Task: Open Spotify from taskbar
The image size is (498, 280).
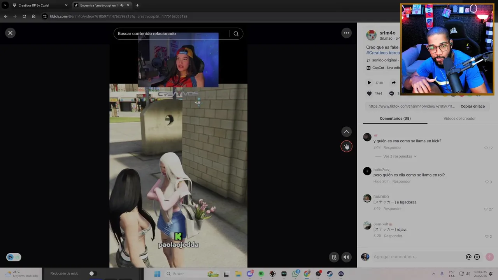Action: click(x=261, y=274)
